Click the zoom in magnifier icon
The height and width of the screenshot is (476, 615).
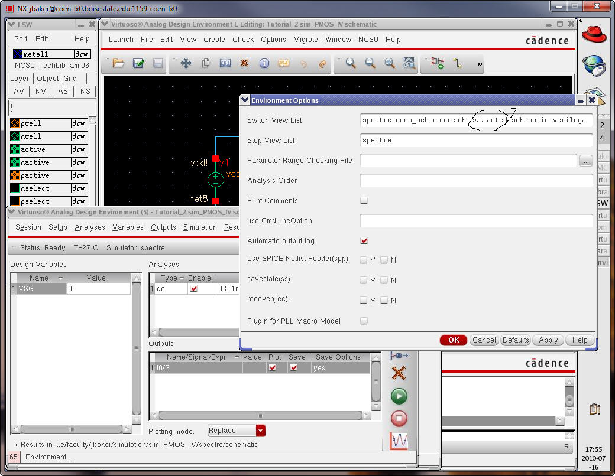tap(351, 63)
